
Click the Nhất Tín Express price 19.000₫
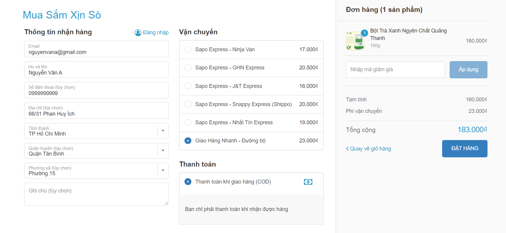pos(308,122)
